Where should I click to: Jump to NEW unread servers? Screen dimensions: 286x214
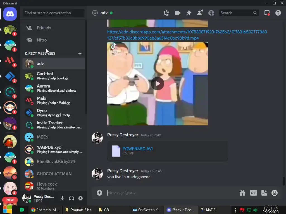click(x=10, y=200)
